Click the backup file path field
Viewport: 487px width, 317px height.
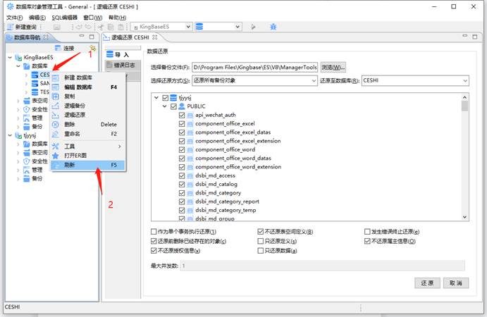click(254, 68)
